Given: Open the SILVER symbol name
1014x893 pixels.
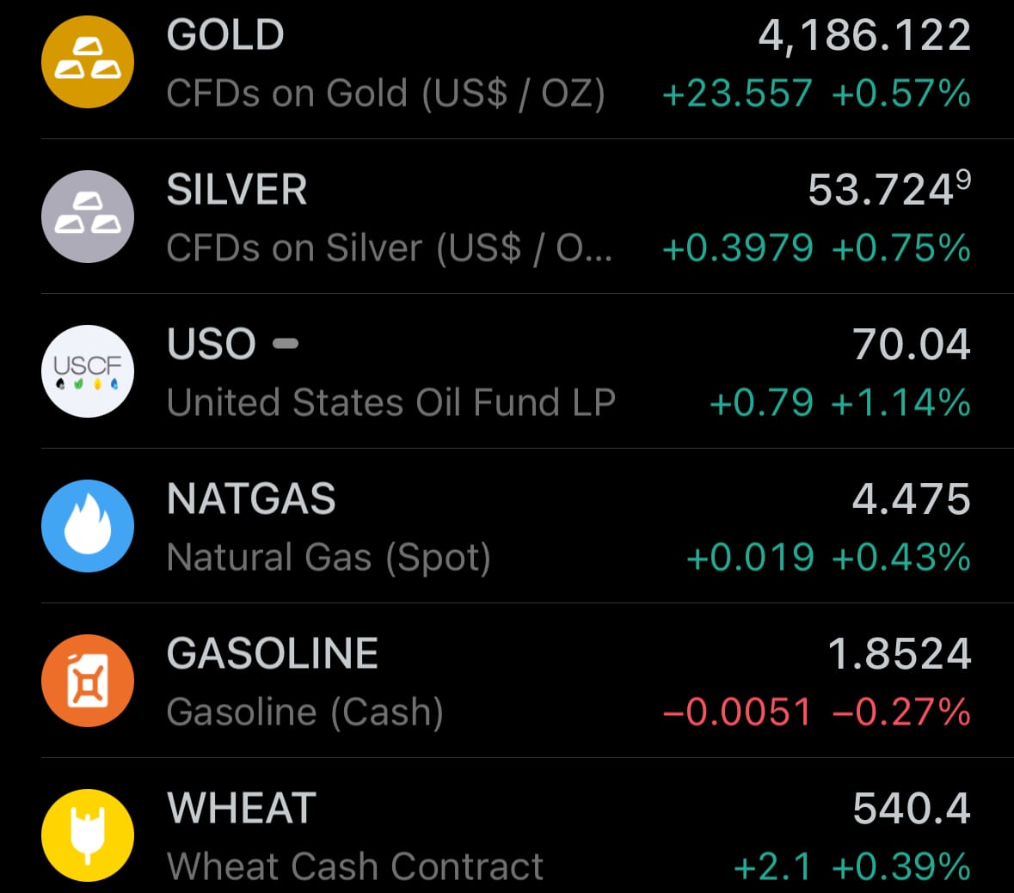Looking at the screenshot, I should [237, 190].
